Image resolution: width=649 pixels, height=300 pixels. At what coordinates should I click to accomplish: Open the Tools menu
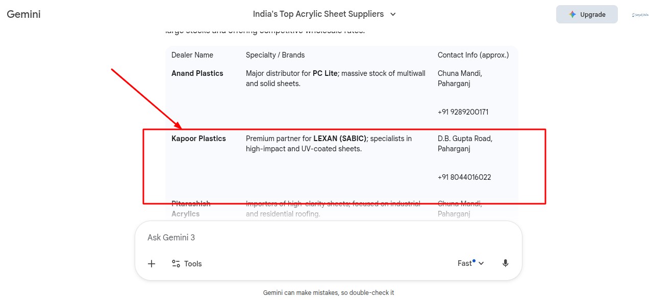187,263
